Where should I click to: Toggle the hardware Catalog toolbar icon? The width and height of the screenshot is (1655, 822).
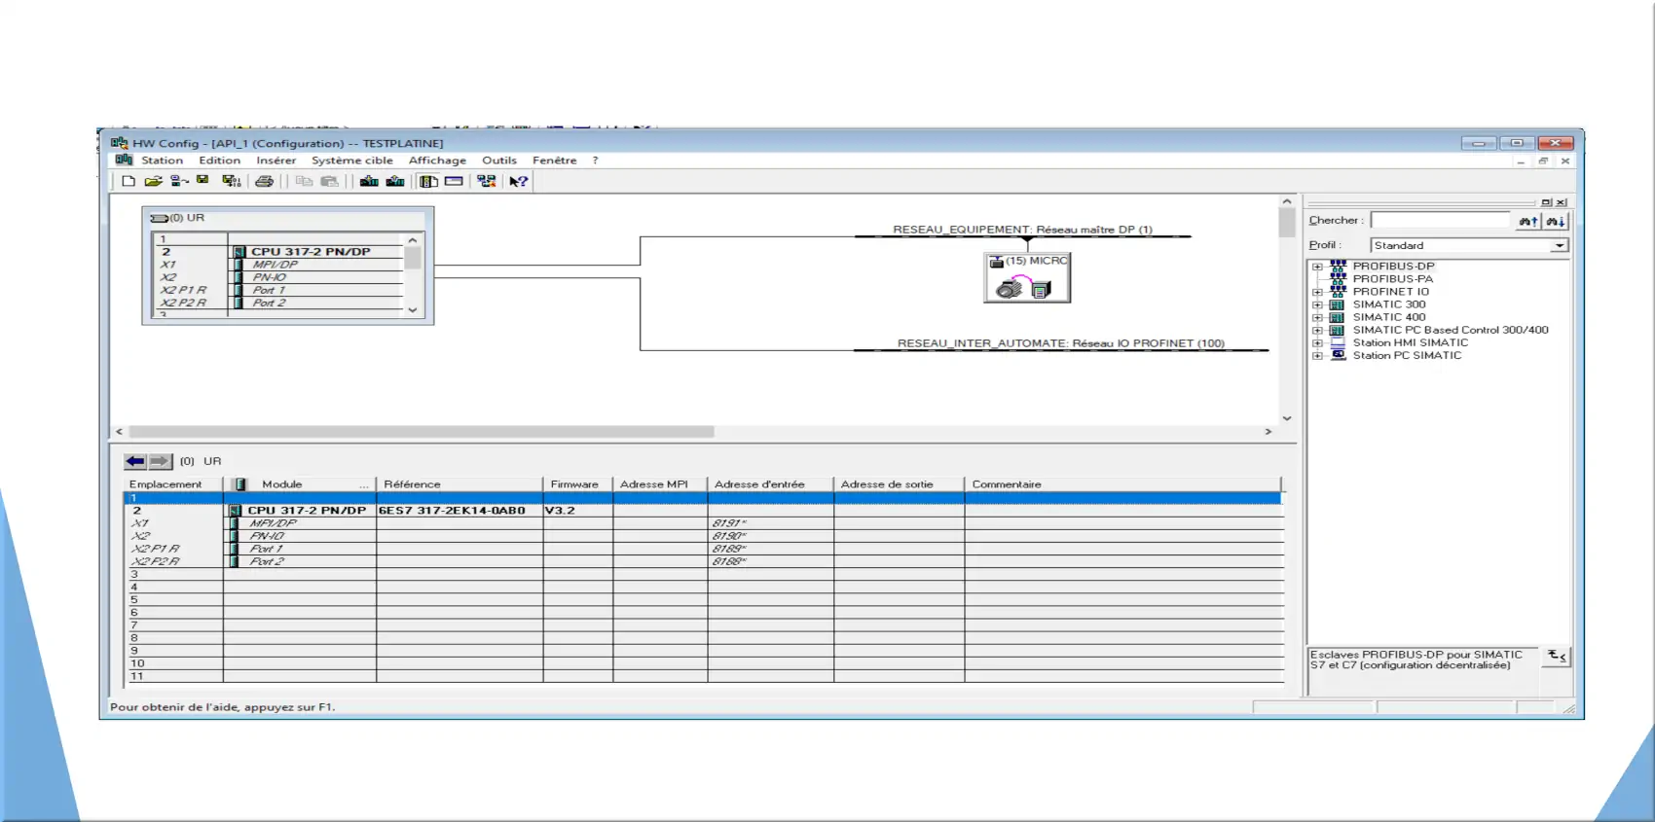[x=428, y=181]
